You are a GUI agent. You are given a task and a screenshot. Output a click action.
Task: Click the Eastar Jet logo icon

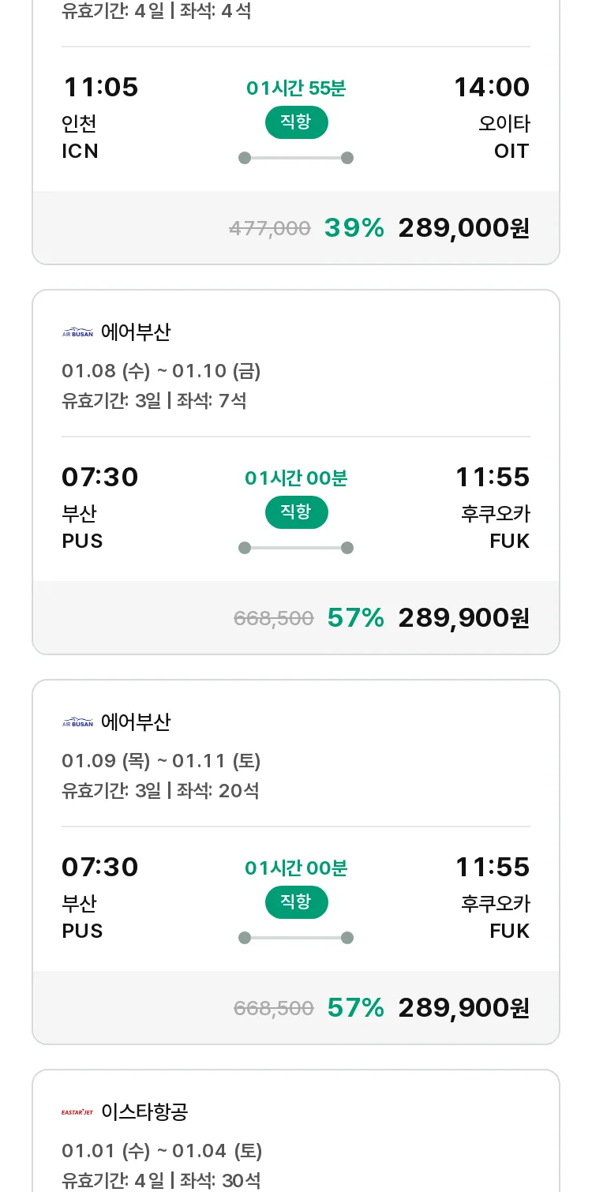pyautogui.click(x=77, y=1112)
